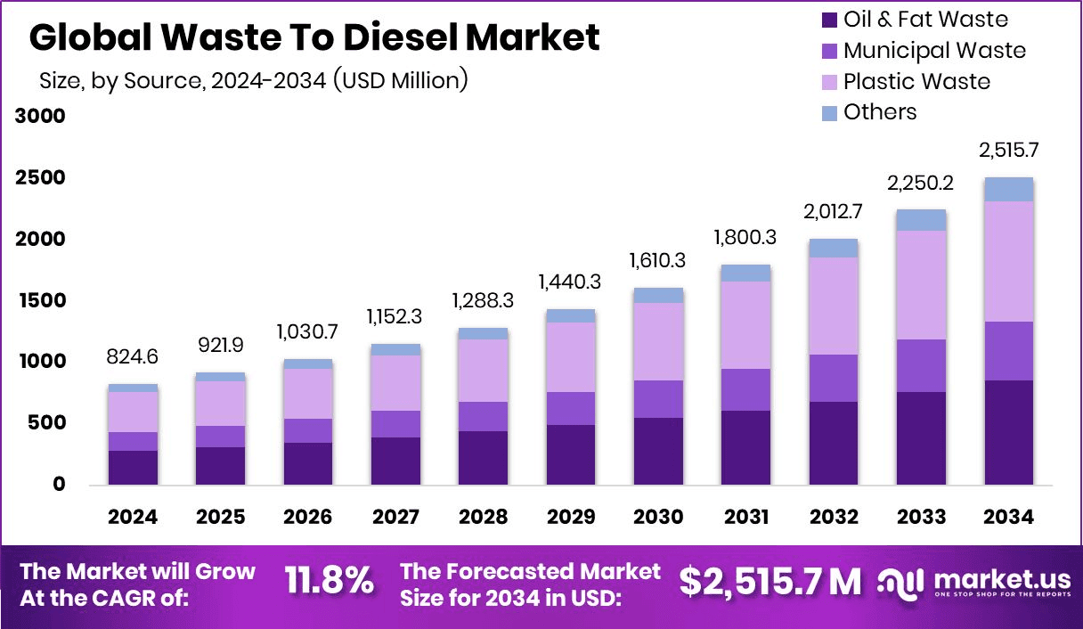1083x629 pixels.
Task: Click the 11.8% CAGR figure
Action: pyautogui.click(x=329, y=582)
